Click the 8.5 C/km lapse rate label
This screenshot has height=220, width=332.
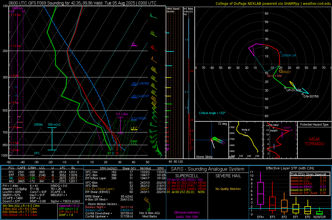[122, 114]
